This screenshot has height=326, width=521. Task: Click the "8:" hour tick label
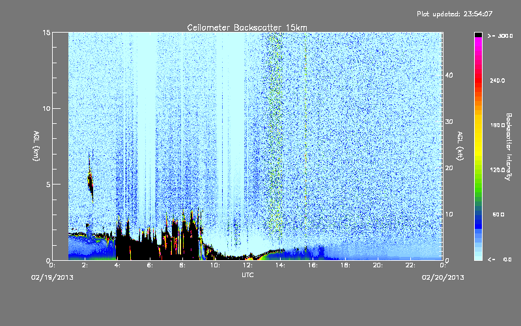[182, 265]
